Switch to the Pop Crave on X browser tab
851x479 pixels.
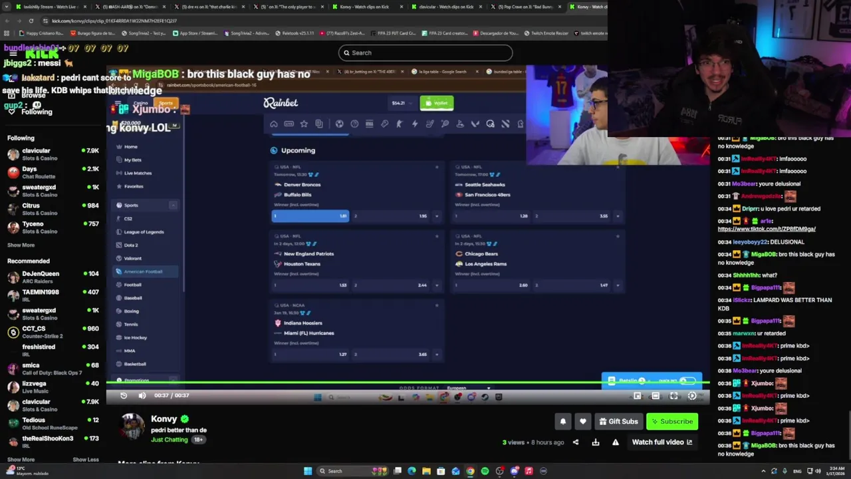pos(525,7)
